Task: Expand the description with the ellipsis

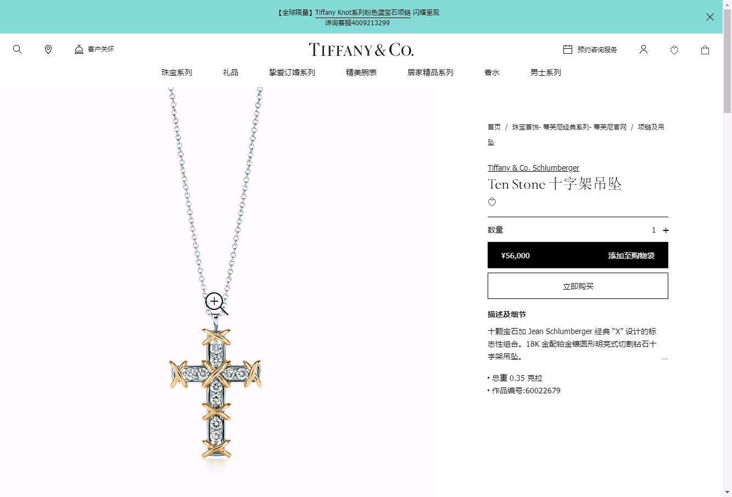Action: tap(664, 358)
